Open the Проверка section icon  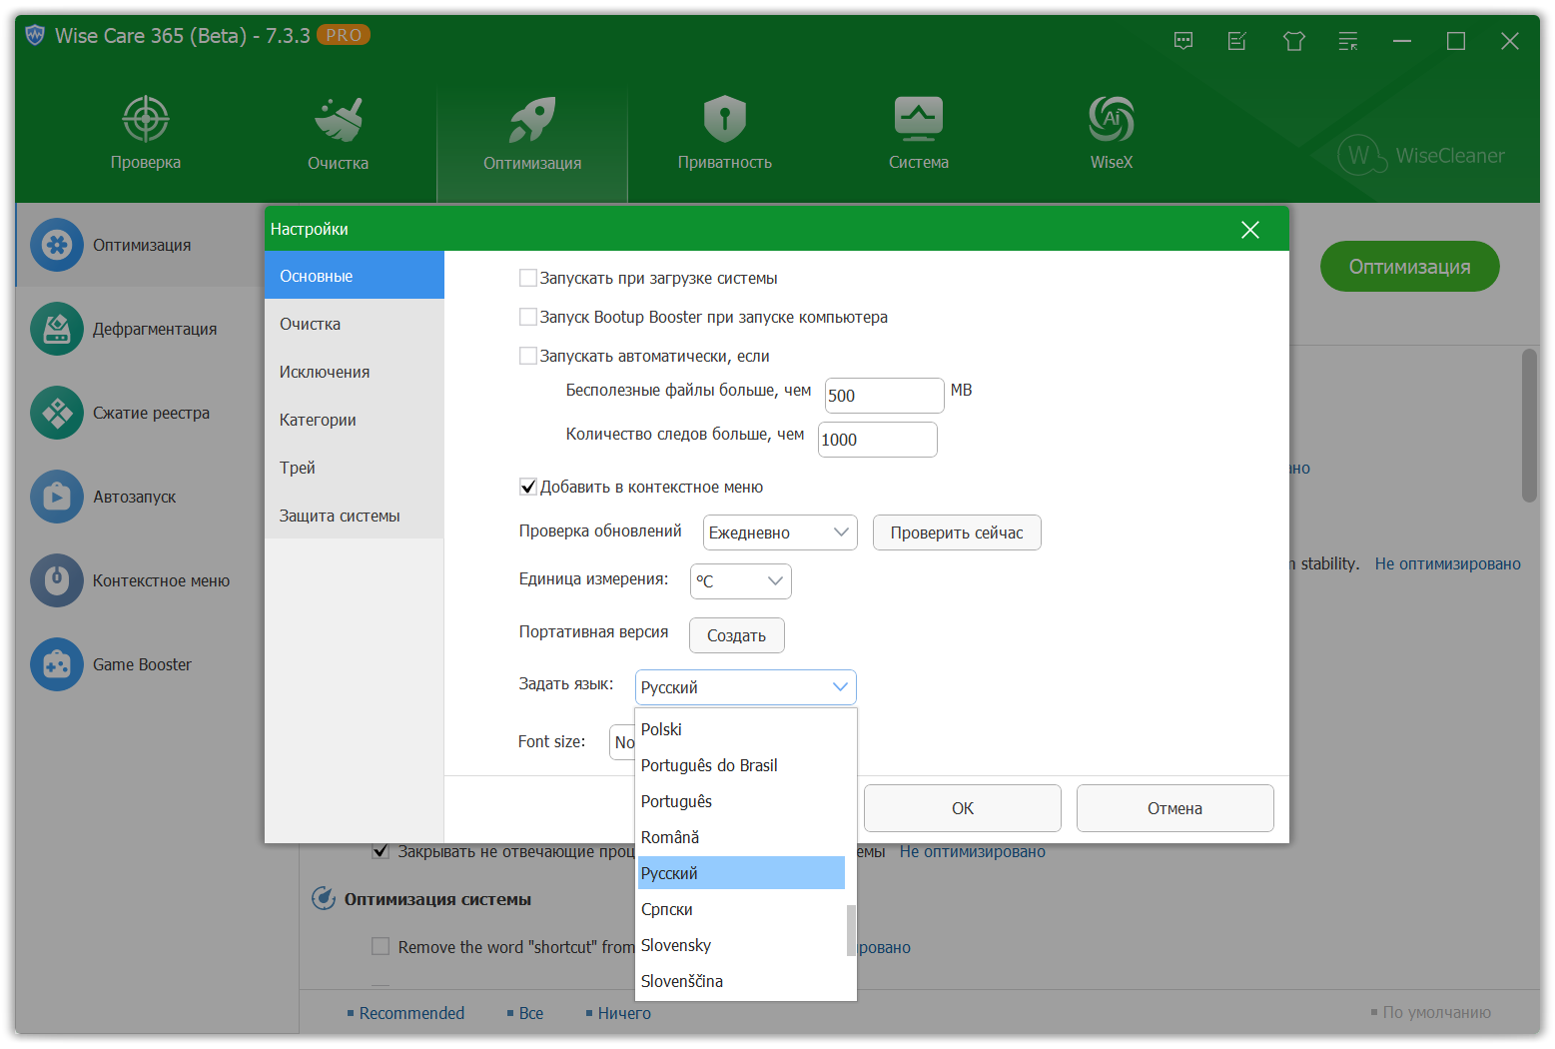(x=146, y=120)
